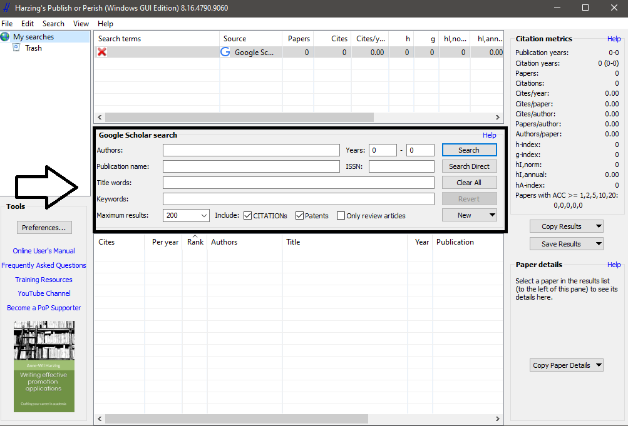Open the New button dropdown arrow
The image size is (628, 426).
click(x=492, y=215)
